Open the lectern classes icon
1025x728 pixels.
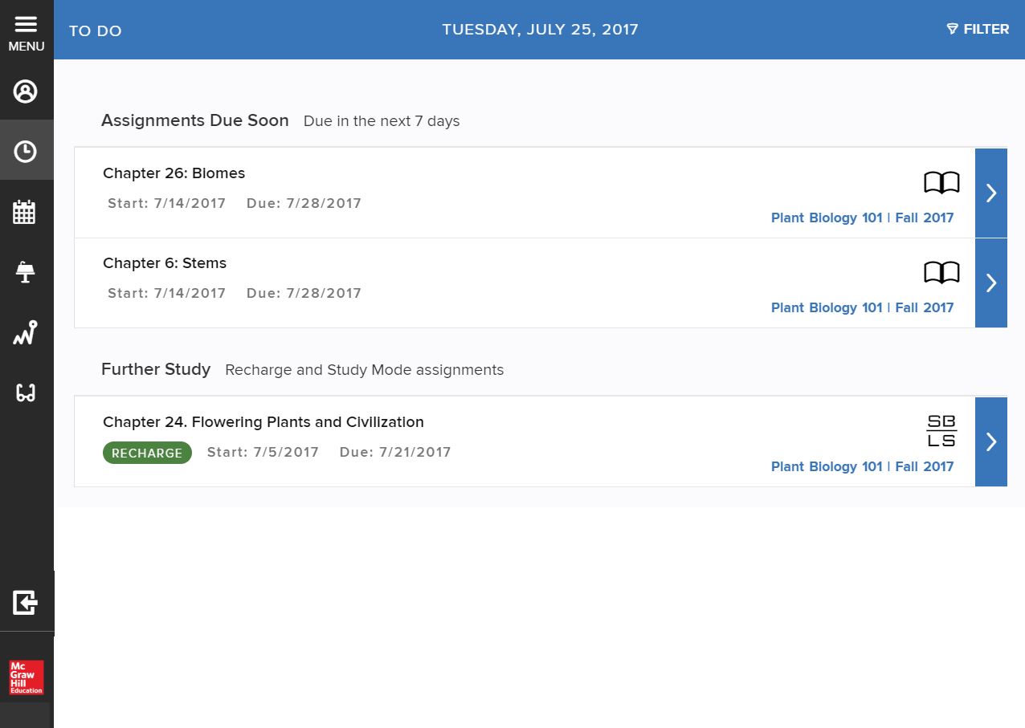(25, 272)
